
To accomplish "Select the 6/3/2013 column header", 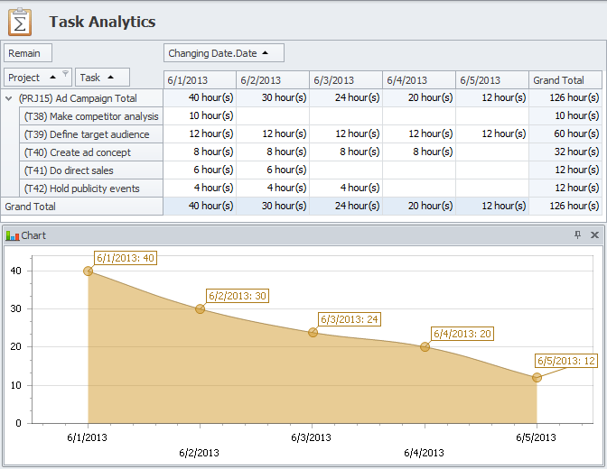I will (x=346, y=80).
